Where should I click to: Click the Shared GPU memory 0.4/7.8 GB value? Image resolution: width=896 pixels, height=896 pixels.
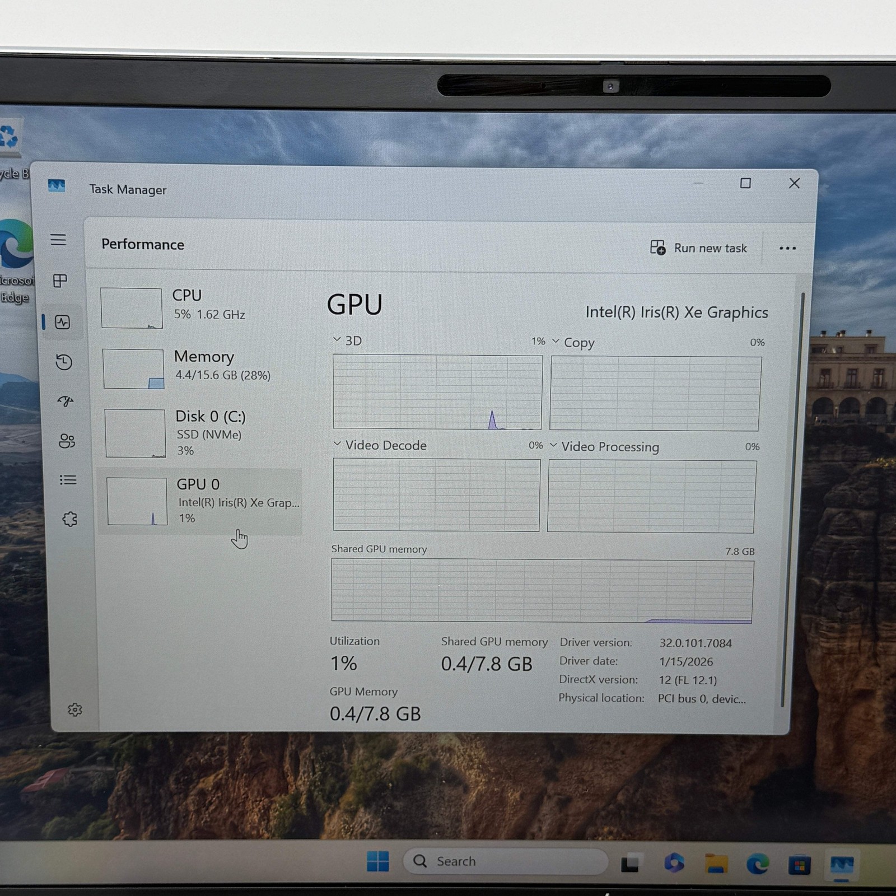(x=486, y=664)
